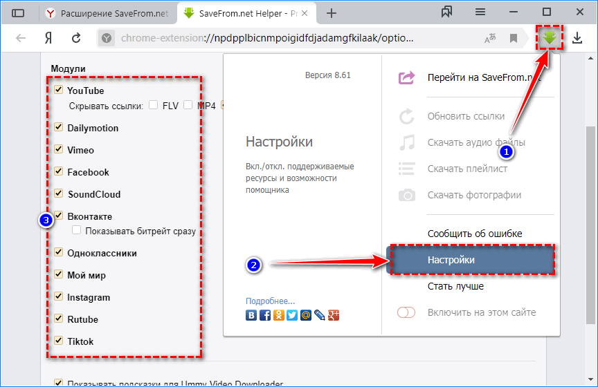Click the playlist list icon
The width and height of the screenshot is (598, 387).
406,169
